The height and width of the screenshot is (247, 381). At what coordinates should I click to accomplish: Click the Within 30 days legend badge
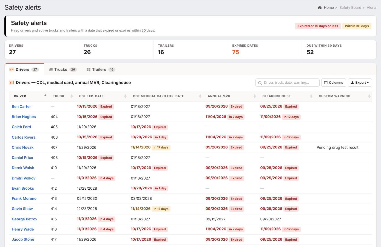click(357, 26)
